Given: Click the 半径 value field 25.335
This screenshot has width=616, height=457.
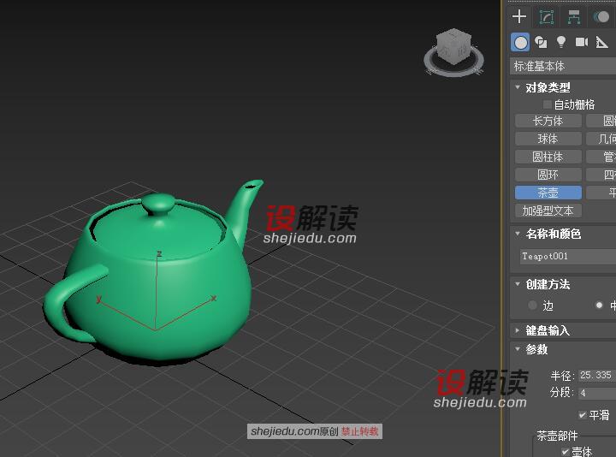Looking at the screenshot, I should [x=597, y=375].
